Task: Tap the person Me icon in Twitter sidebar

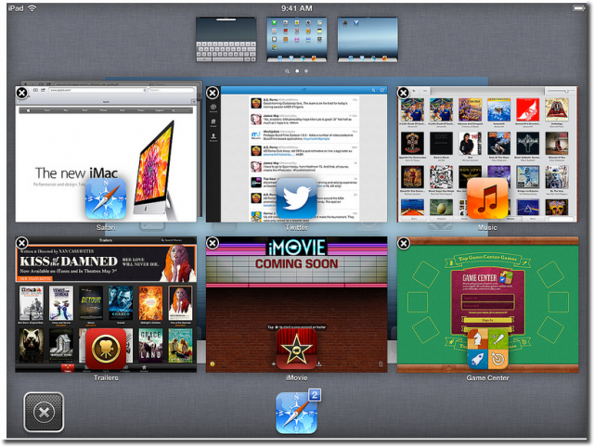Action: click(213, 136)
